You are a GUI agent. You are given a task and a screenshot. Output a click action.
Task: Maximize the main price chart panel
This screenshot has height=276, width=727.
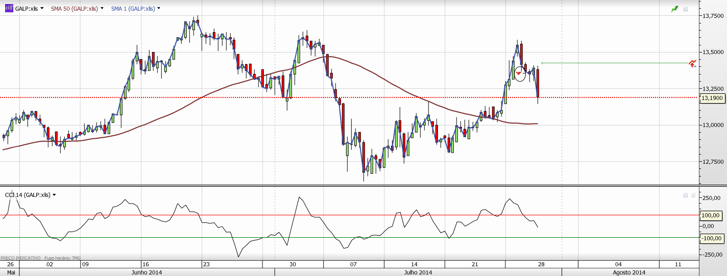(686, 9)
